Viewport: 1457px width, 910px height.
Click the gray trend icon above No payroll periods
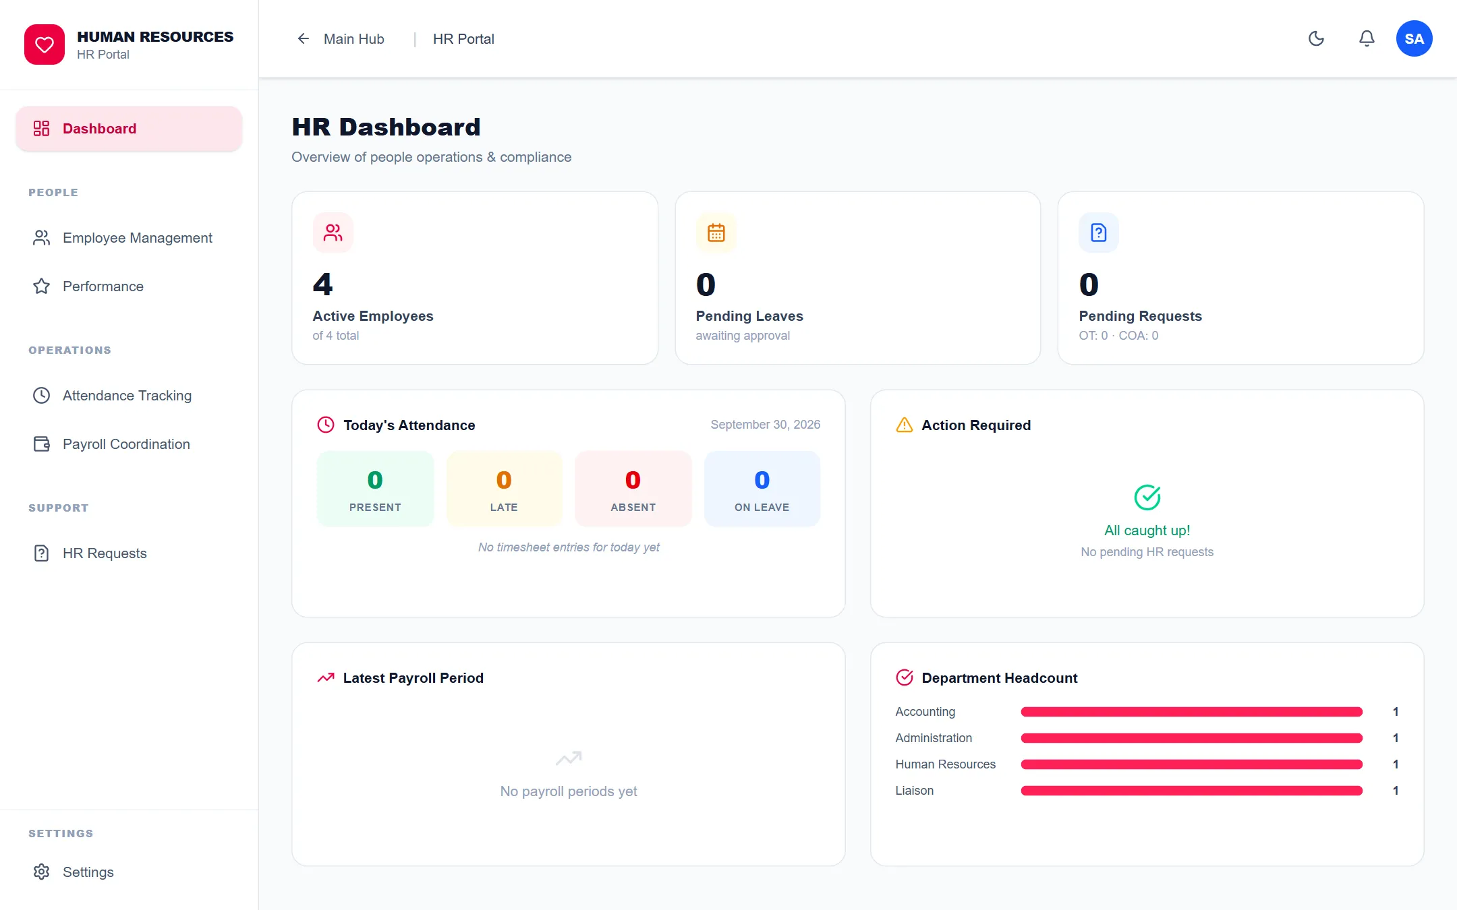[x=569, y=758]
